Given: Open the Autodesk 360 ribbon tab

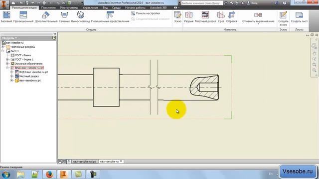Looking at the screenshot, I should [159, 8].
